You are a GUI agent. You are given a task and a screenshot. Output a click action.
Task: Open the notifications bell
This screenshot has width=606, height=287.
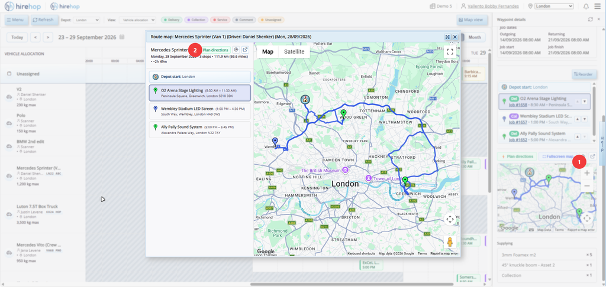pyautogui.click(x=586, y=6)
